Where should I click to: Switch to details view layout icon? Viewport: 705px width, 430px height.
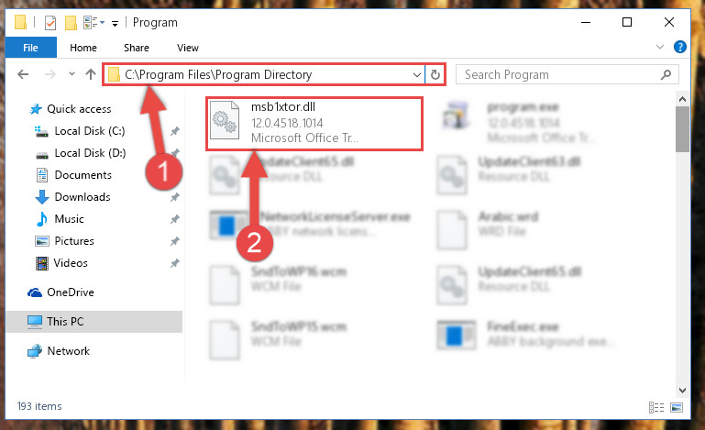[x=656, y=407]
